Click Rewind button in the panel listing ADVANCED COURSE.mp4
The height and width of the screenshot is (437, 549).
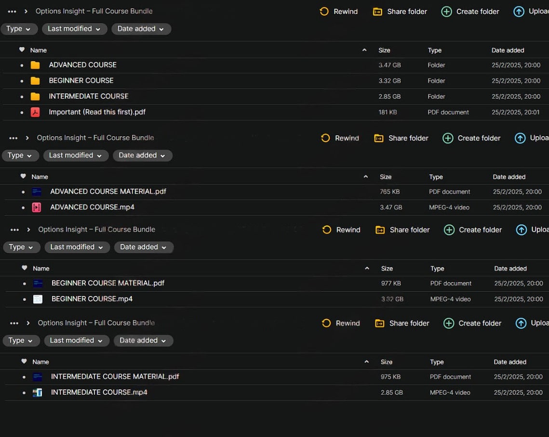(340, 138)
